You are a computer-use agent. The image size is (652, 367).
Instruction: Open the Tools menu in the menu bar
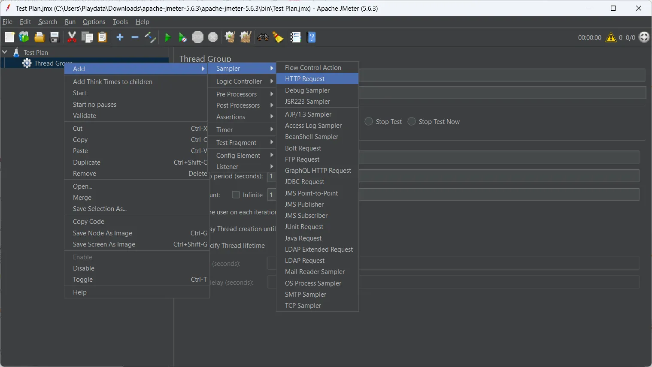(x=120, y=22)
